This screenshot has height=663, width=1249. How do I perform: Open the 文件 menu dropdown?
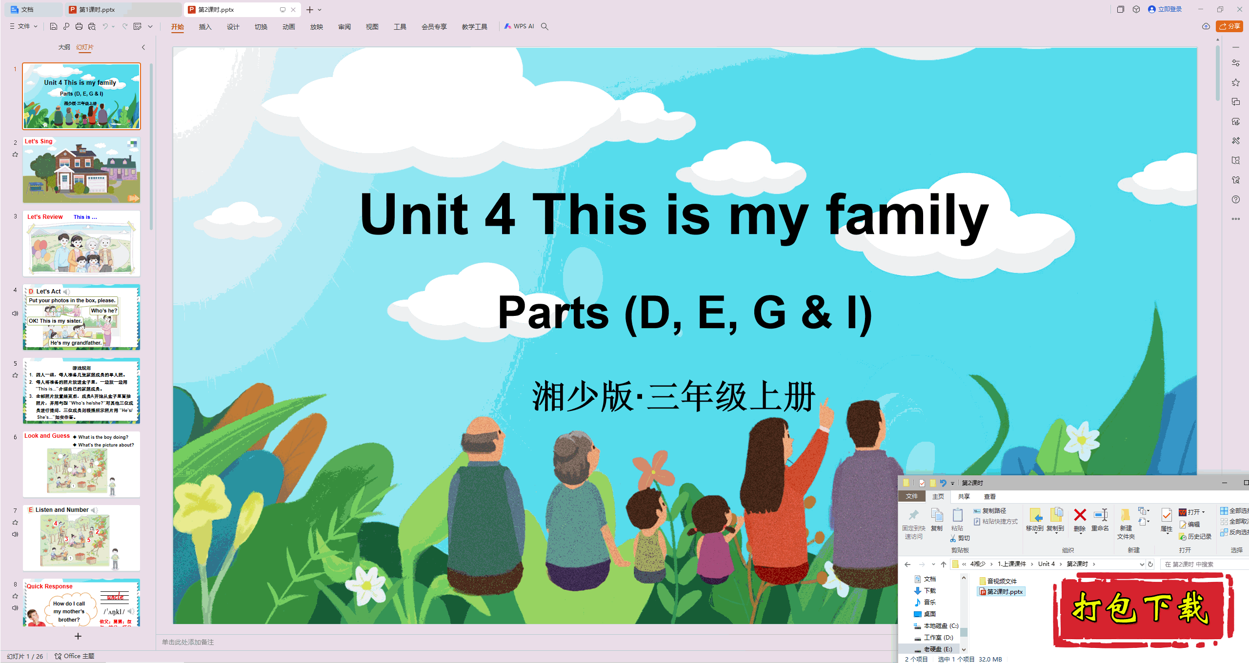coord(23,26)
